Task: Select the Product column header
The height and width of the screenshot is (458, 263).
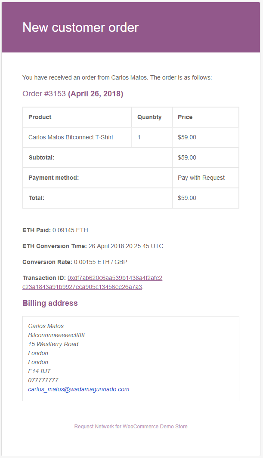Action: 77,117
